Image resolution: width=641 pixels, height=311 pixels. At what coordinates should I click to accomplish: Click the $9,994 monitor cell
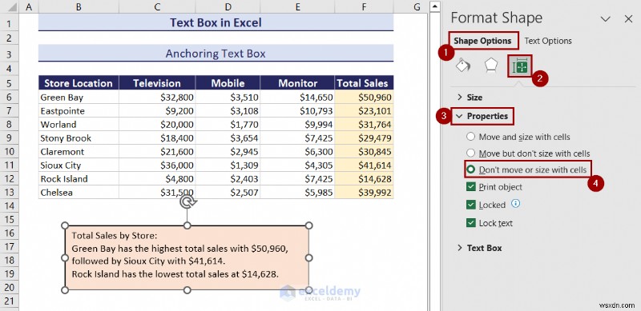[x=297, y=124]
